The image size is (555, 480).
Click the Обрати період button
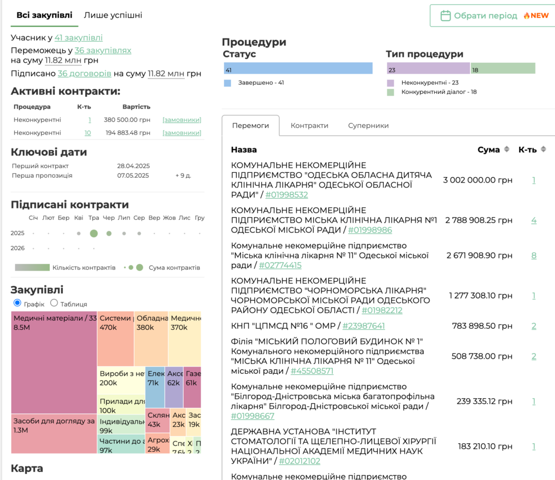(493, 16)
